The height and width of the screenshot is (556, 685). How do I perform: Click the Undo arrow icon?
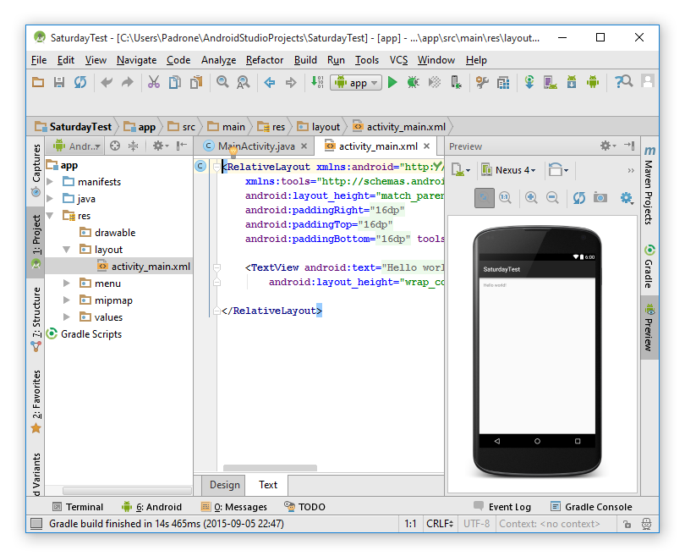tap(107, 82)
